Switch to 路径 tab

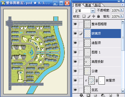coord(98,5)
